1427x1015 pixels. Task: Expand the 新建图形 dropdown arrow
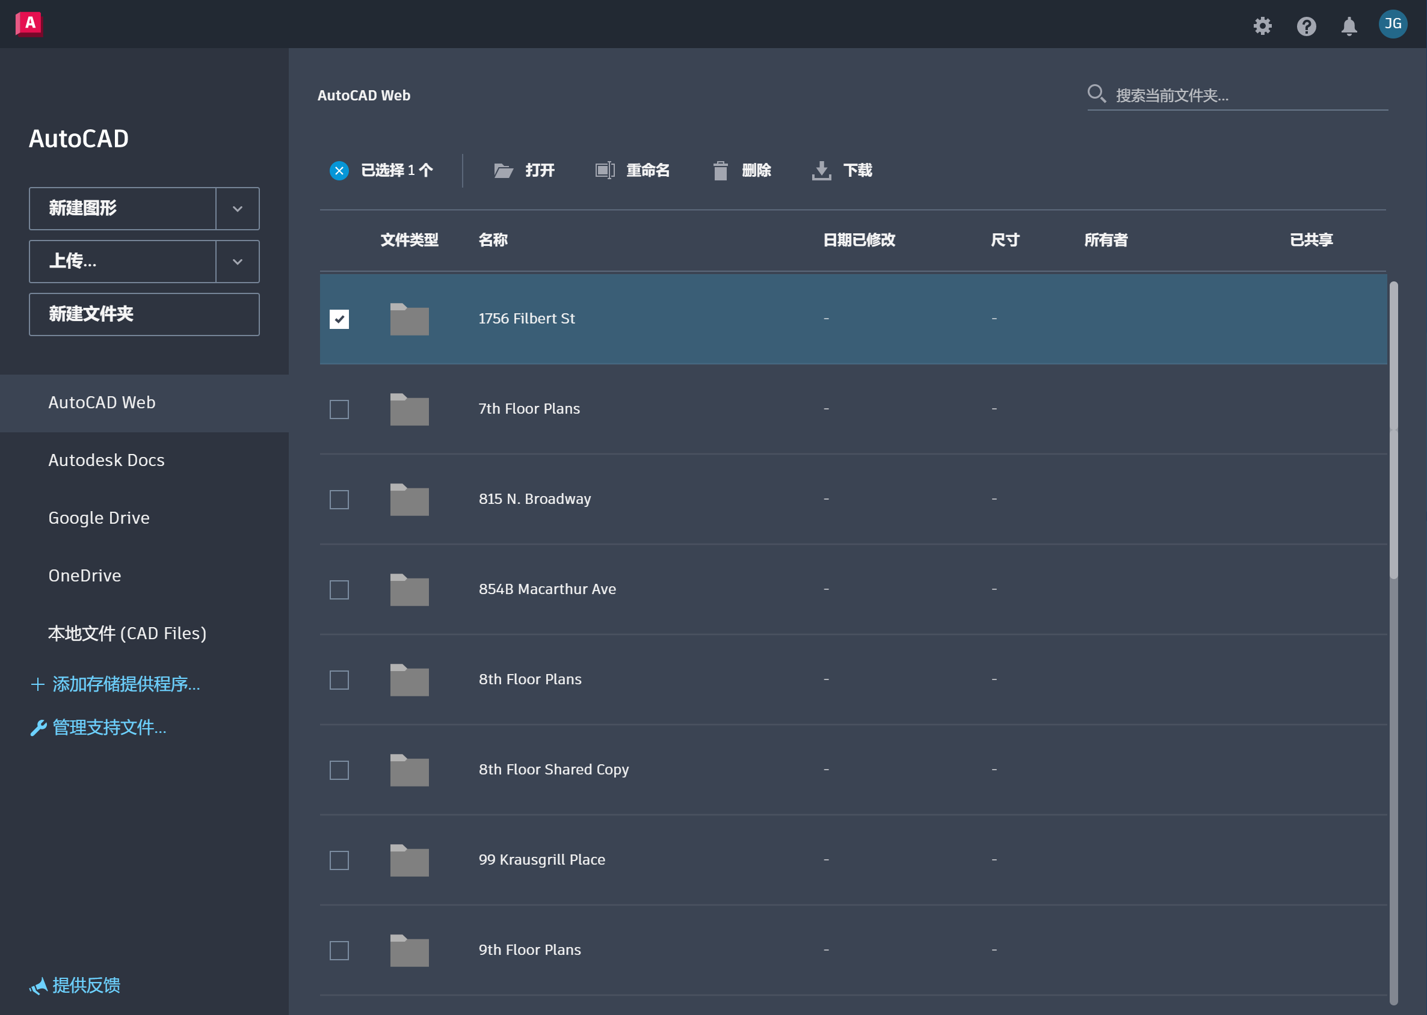[x=238, y=209]
